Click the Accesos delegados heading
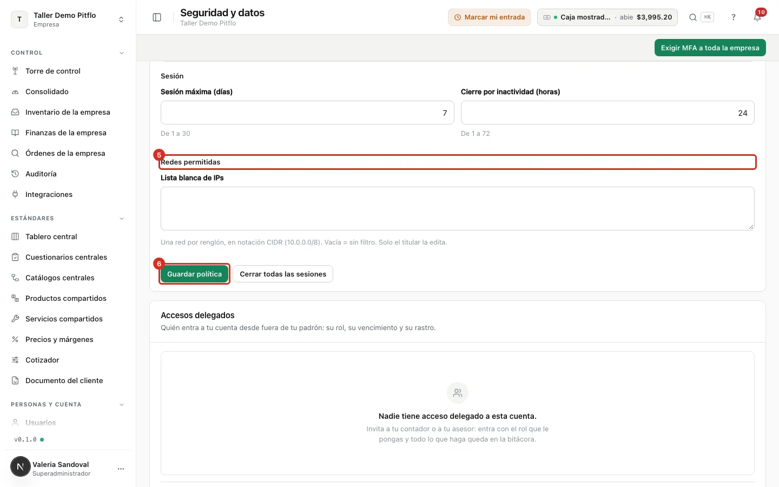 coord(197,315)
